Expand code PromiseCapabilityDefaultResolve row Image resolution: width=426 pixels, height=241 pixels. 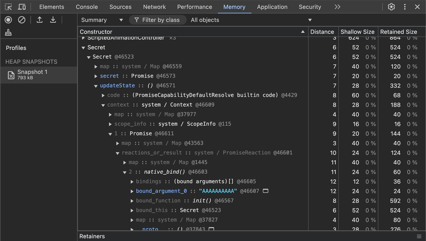point(103,96)
